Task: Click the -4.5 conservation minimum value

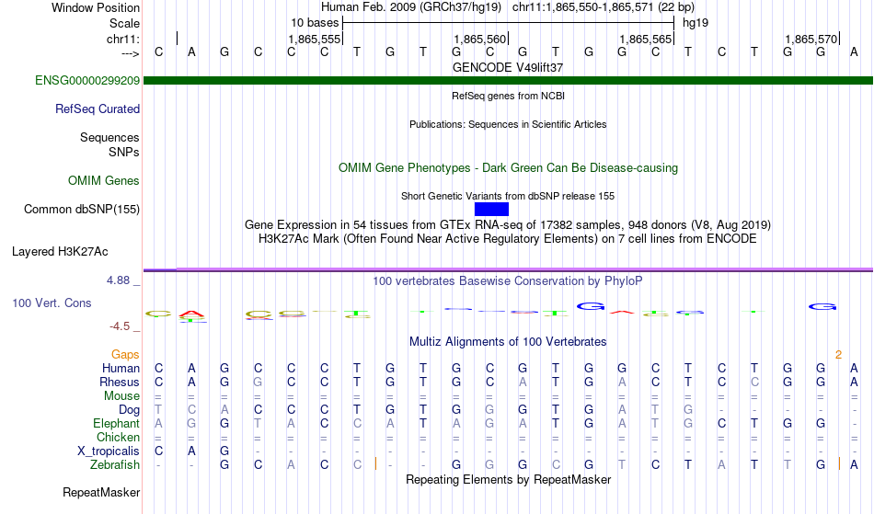Action: tap(120, 326)
